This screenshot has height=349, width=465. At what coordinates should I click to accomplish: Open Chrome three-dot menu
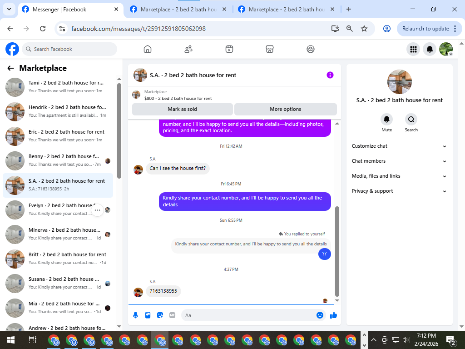(x=455, y=29)
